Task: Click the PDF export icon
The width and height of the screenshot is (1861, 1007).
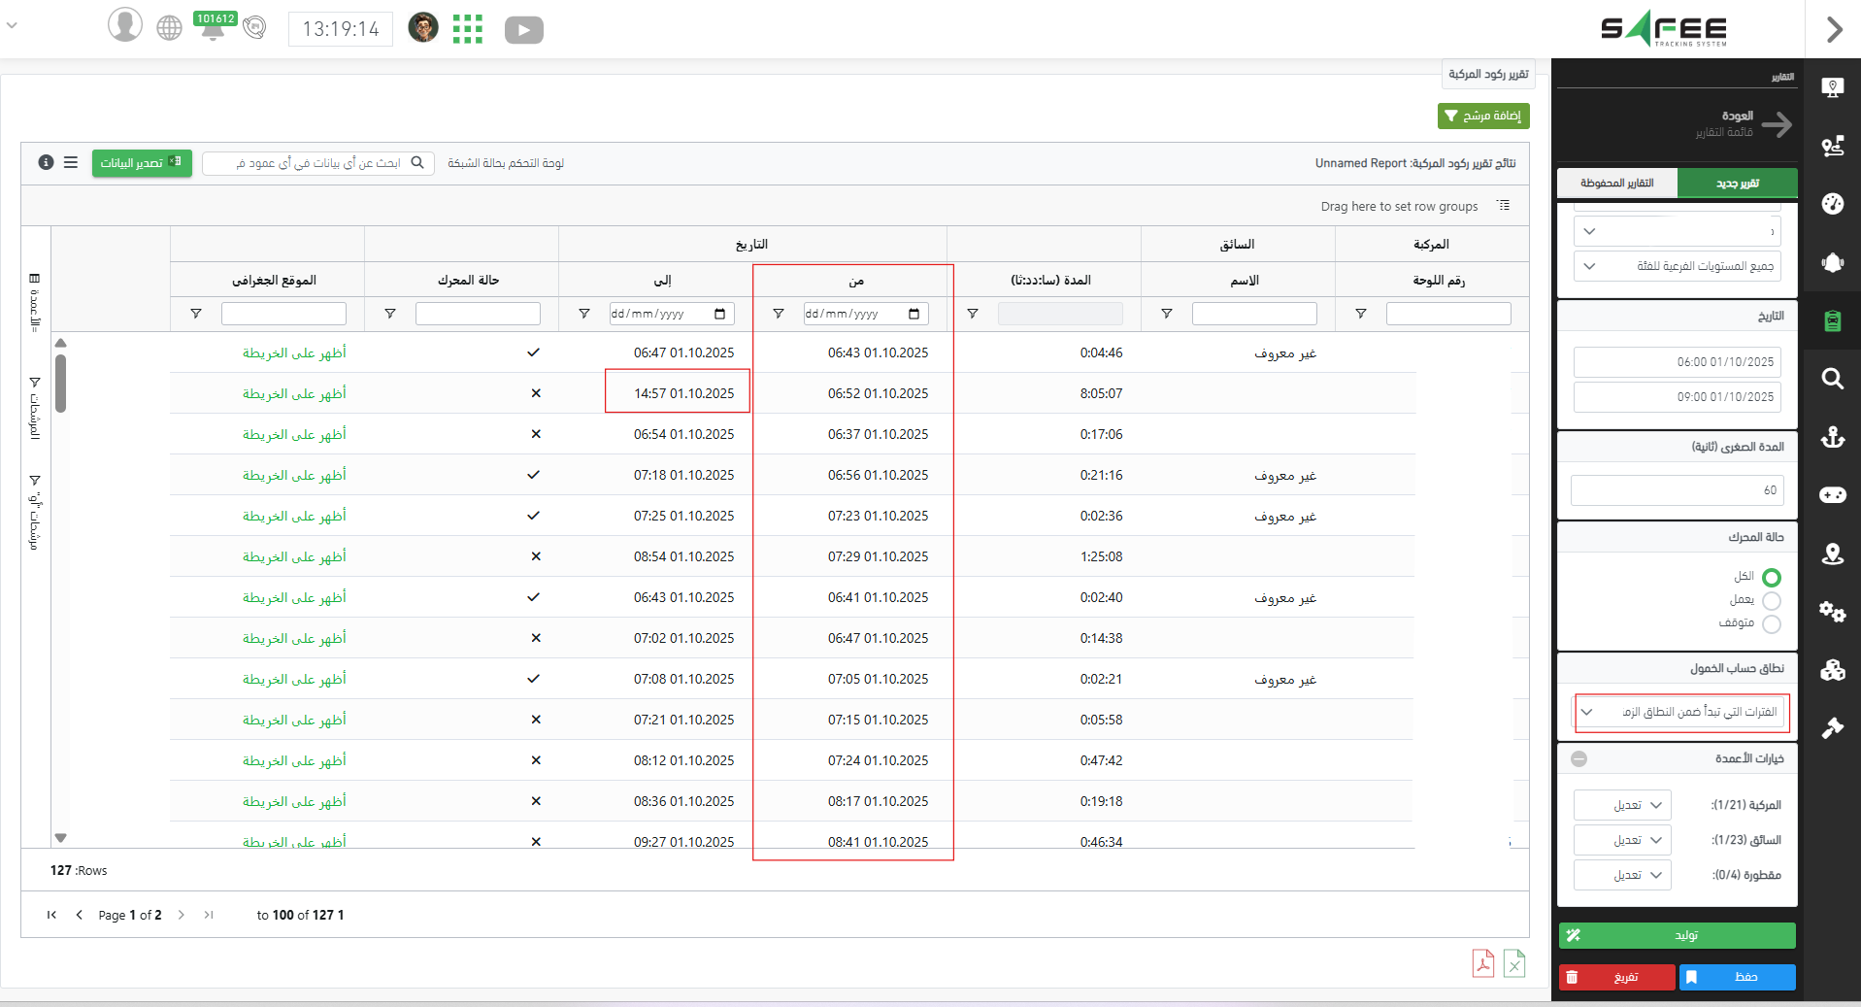Action: click(x=1482, y=962)
